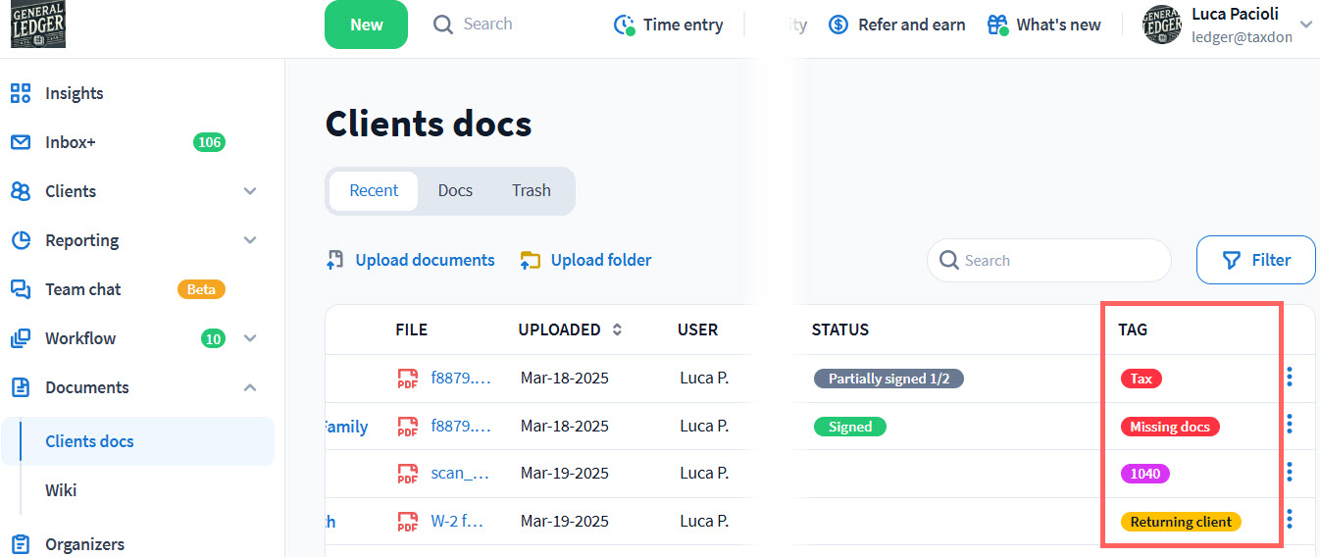Click the What's new gift icon
This screenshot has width=1320, height=557.
pos(997,25)
